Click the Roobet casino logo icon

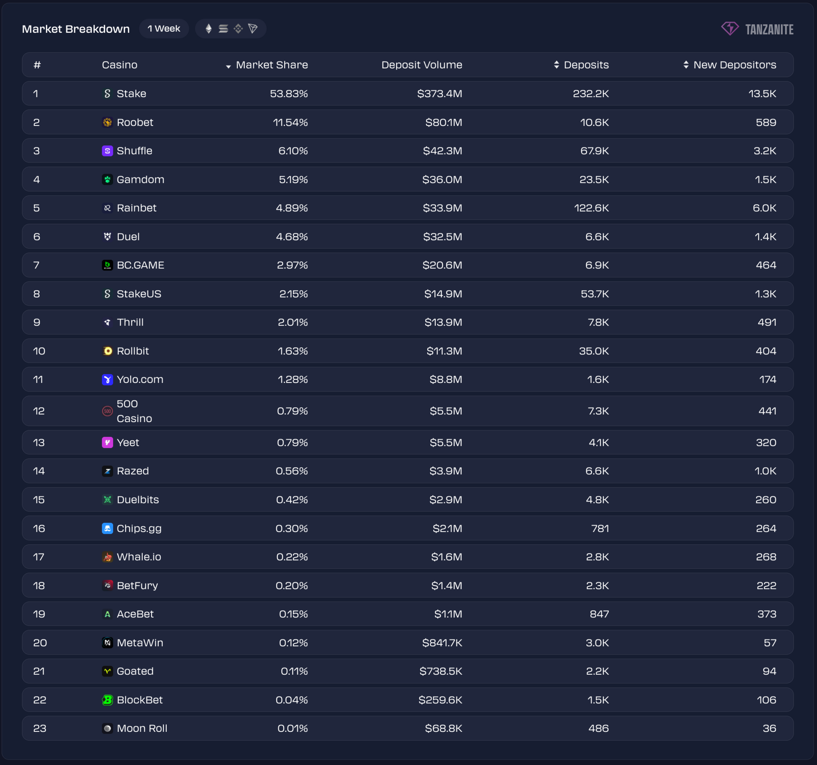[107, 123]
